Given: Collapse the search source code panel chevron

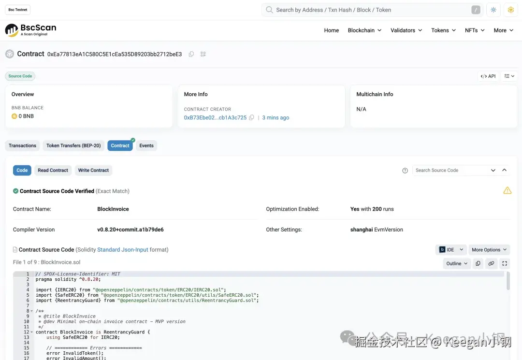Looking at the screenshot, I should (504, 170).
